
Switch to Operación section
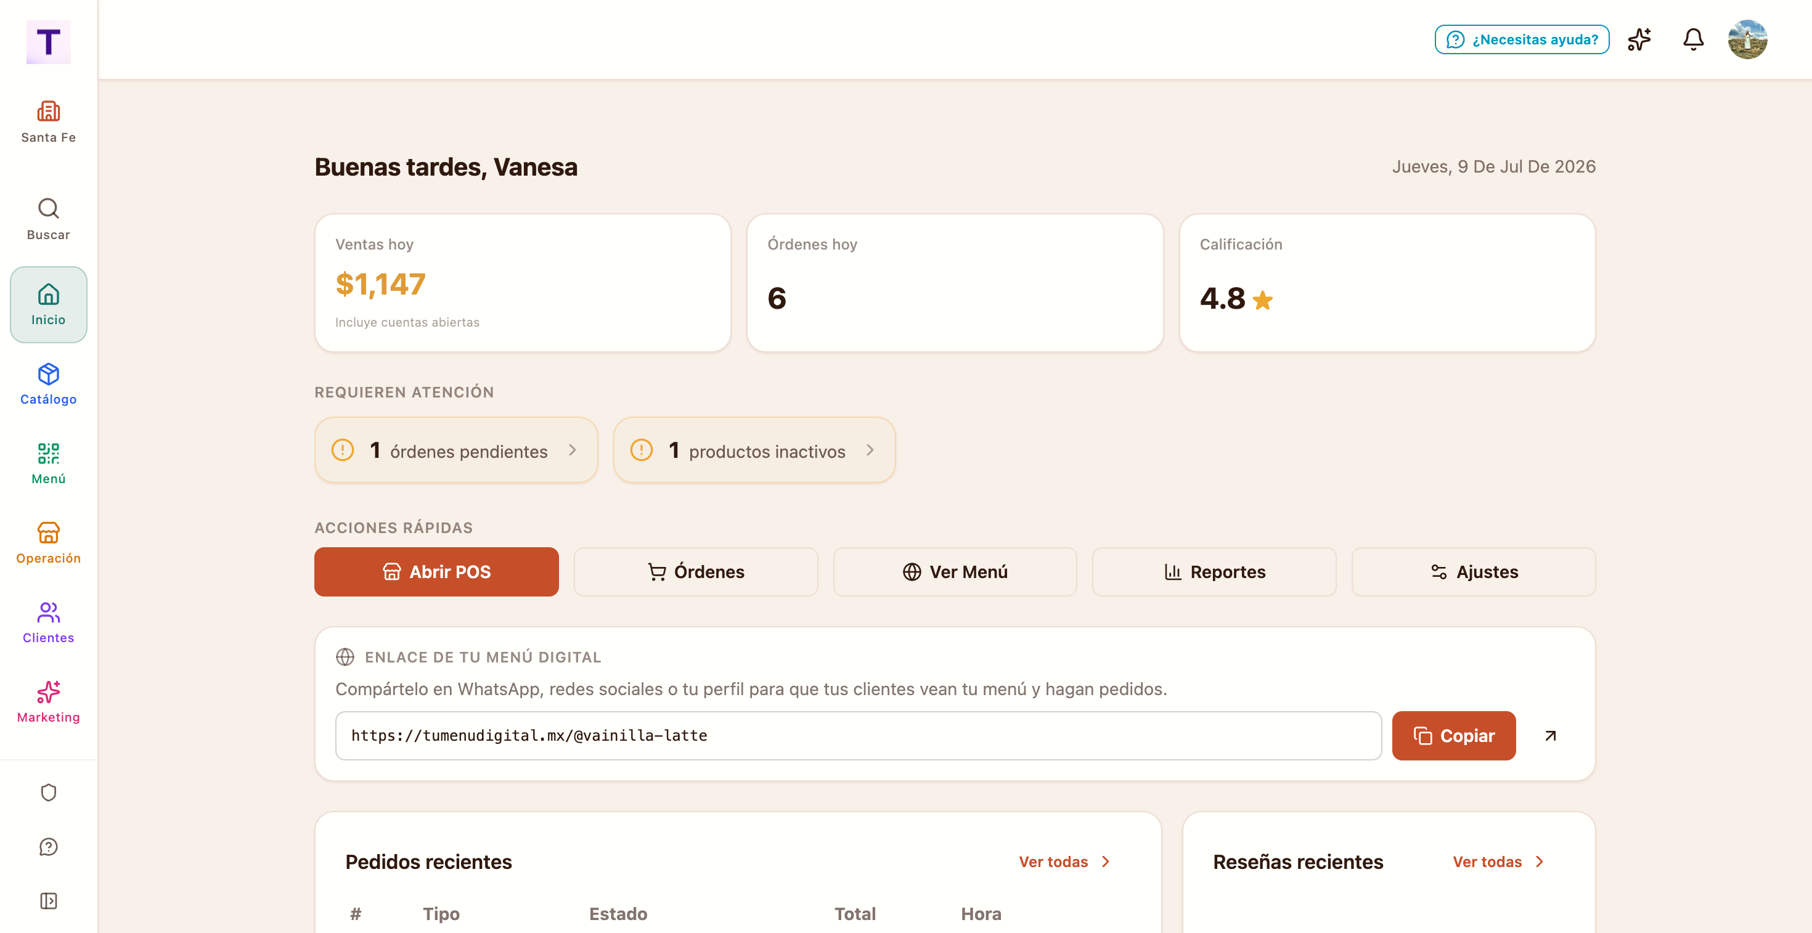[49, 543]
